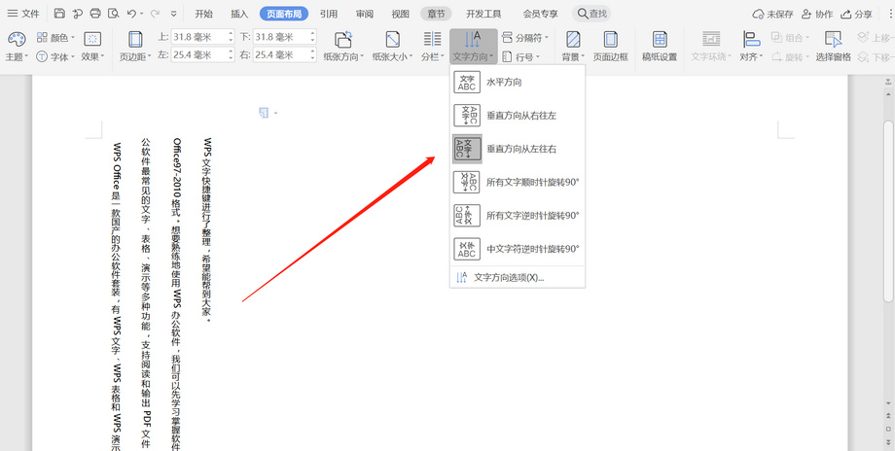Choose 所有文字顺时针旋转90° option

tap(518, 183)
